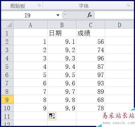Click the 日期 header cell
The width and height of the screenshot is (135, 127).
(x=62, y=33)
